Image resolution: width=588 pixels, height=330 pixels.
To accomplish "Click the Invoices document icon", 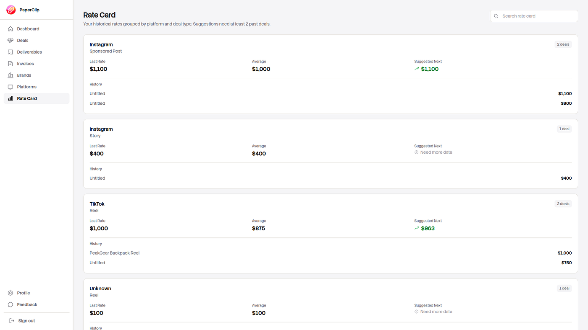I will [x=10, y=64].
